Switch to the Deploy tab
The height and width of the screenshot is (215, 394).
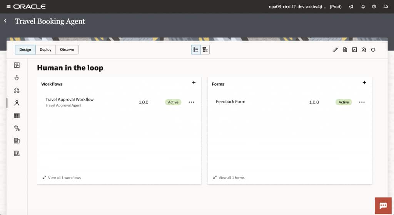tap(45, 50)
